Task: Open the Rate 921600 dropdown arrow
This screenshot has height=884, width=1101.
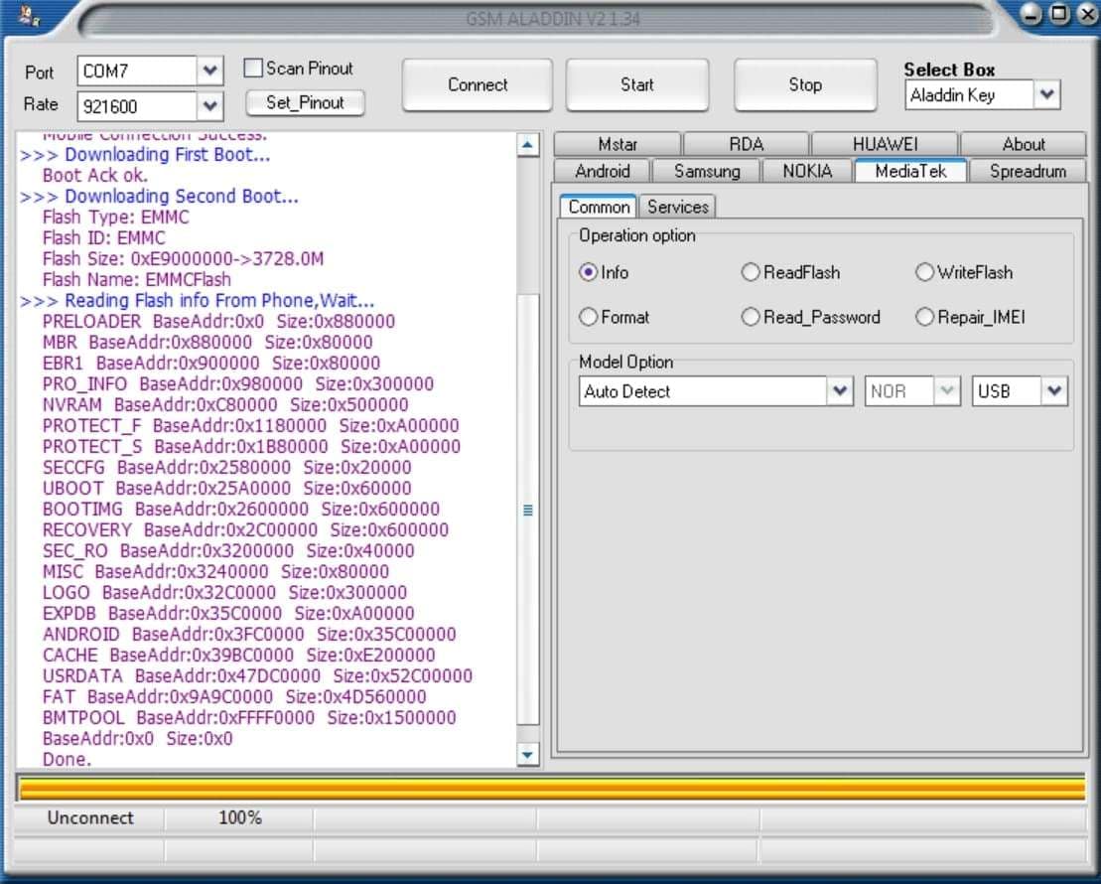Action: [x=209, y=106]
